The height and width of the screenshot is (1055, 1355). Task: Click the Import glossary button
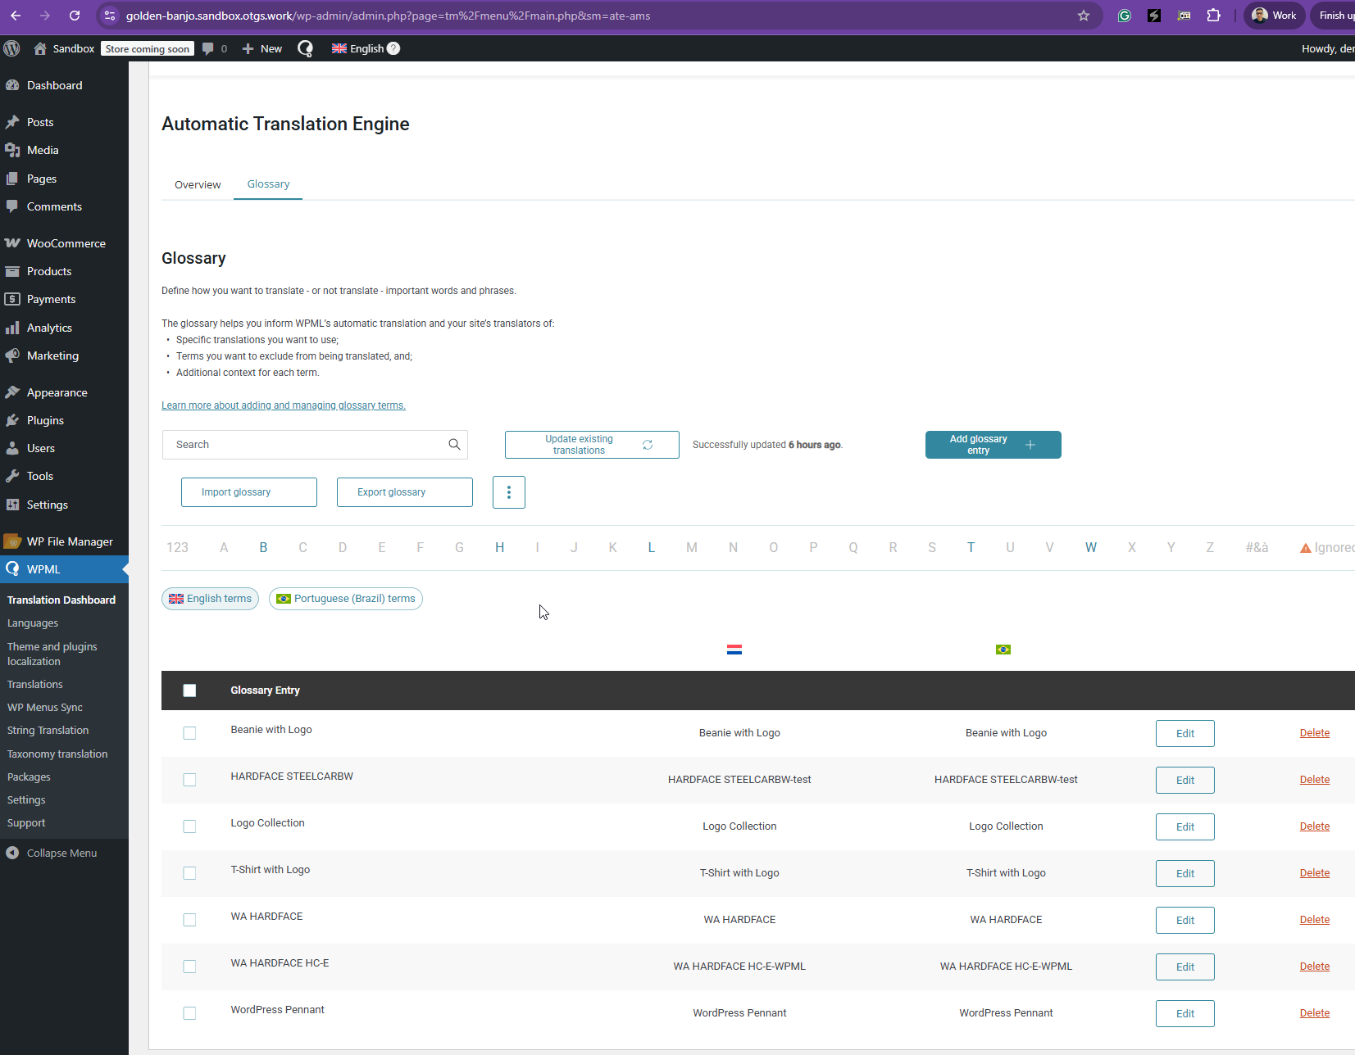pos(249,492)
